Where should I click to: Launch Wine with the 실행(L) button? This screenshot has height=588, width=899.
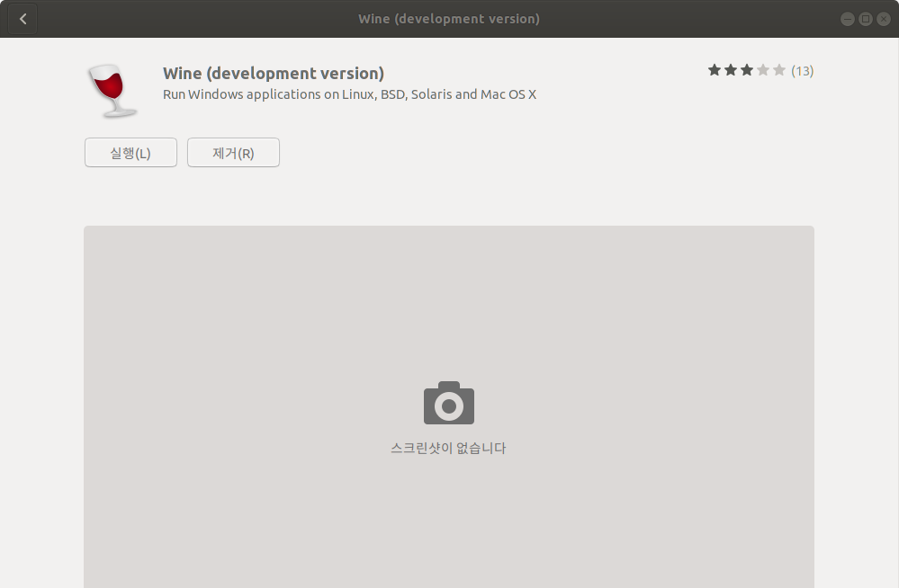[130, 153]
